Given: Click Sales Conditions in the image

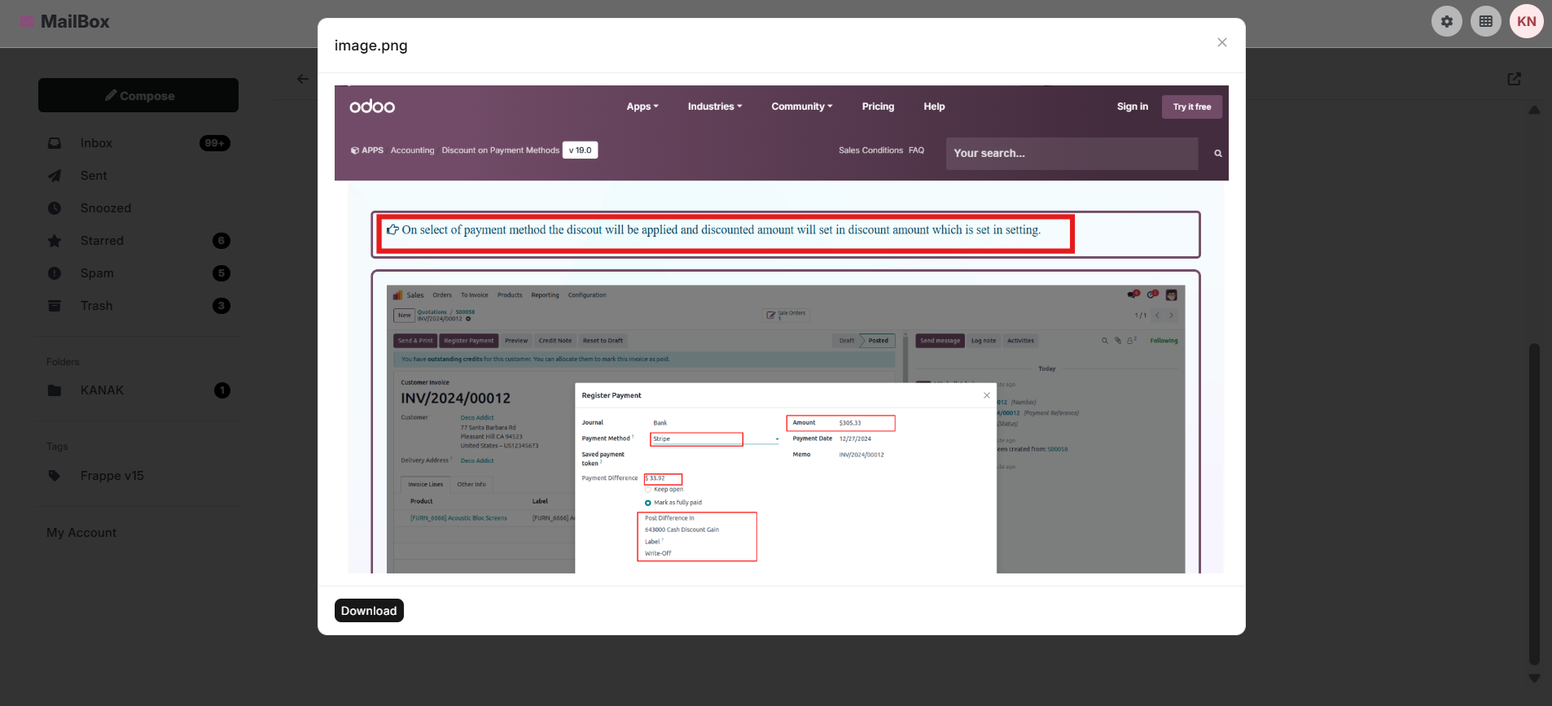Looking at the screenshot, I should pos(870,150).
